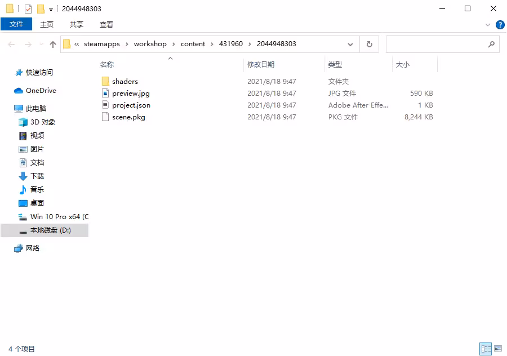
Task: Refresh the current folder view
Action: 369,44
